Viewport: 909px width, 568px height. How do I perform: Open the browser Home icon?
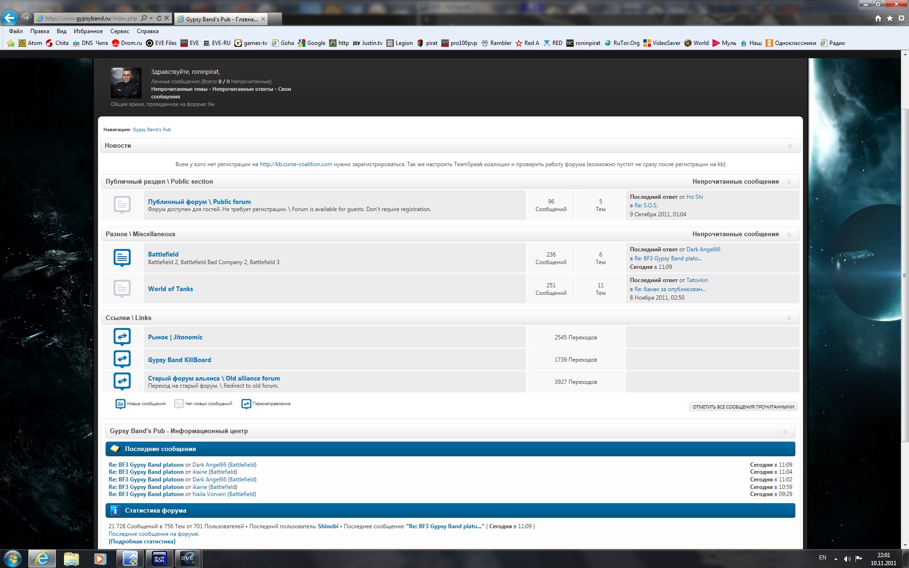878,18
